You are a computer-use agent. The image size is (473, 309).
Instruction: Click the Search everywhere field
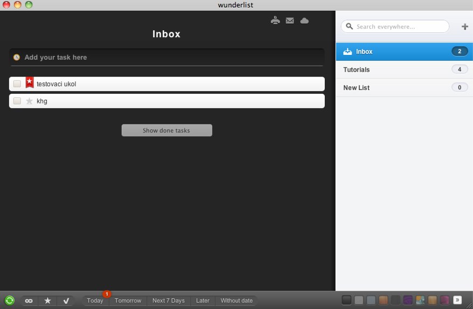coord(395,26)
